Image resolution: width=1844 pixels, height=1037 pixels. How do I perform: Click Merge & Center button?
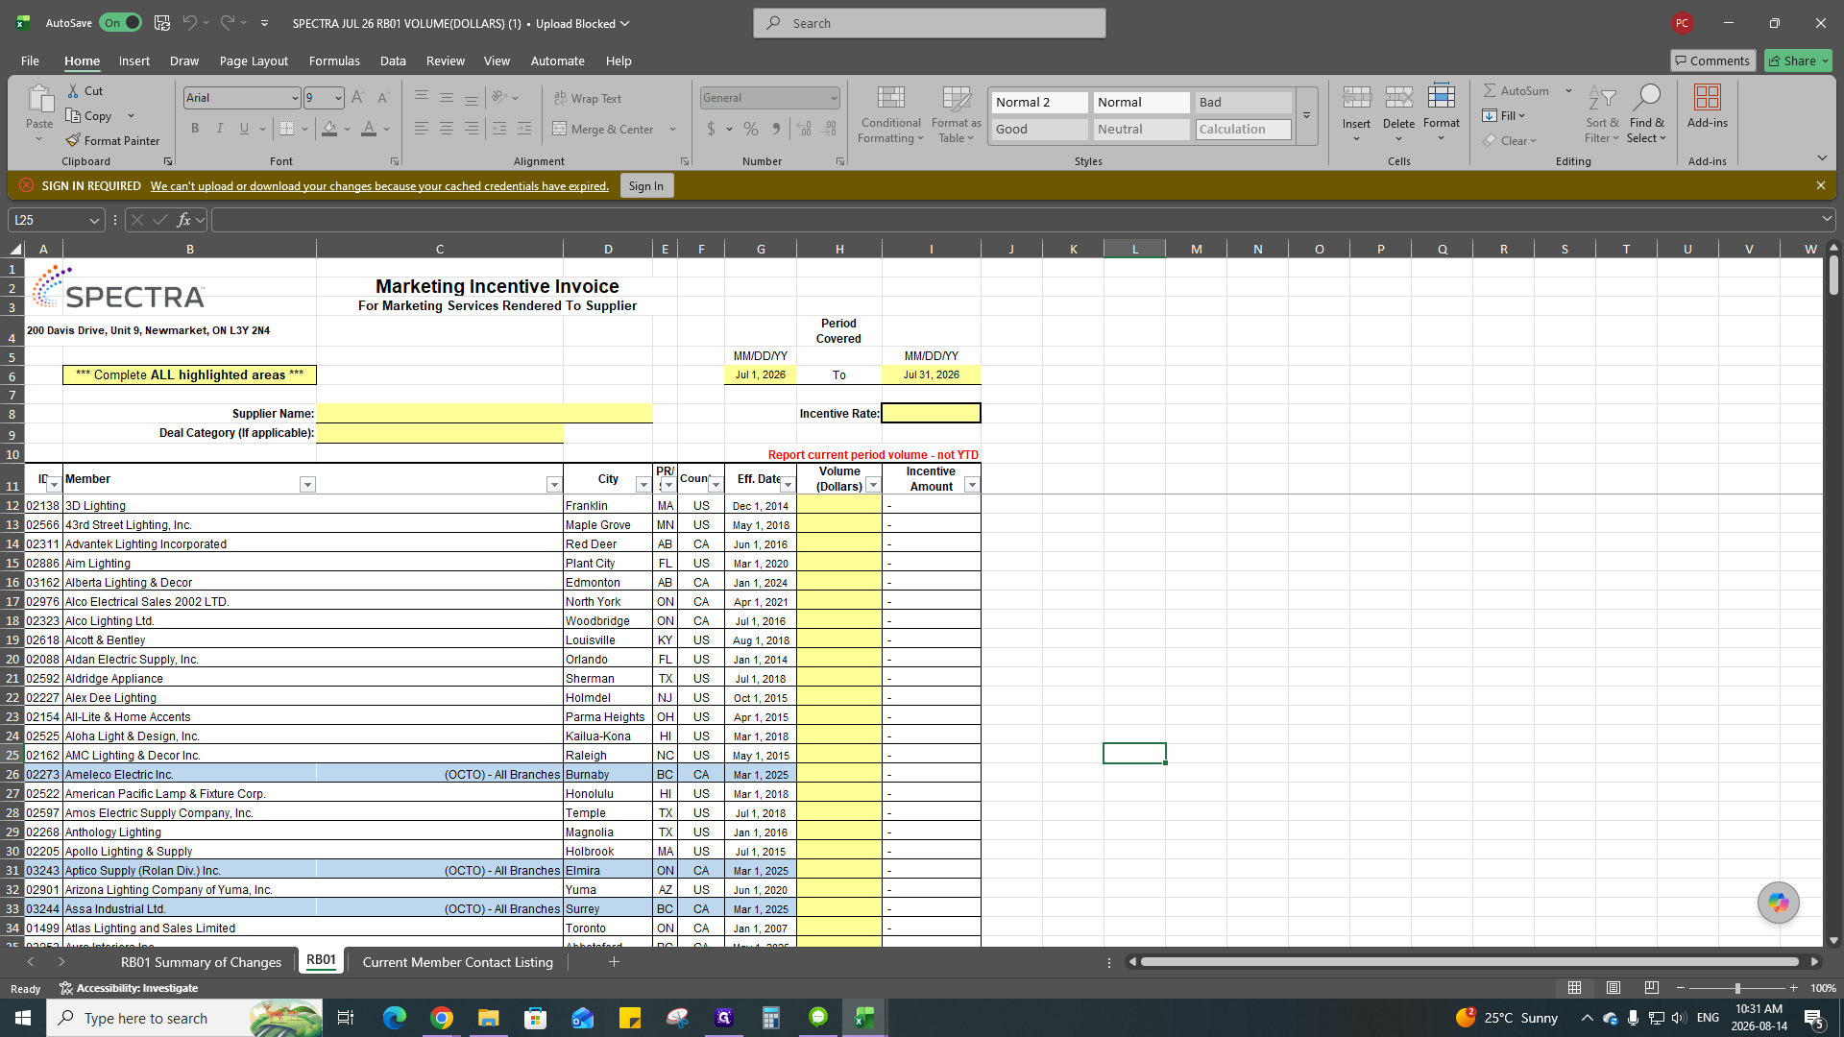point(604,129)
